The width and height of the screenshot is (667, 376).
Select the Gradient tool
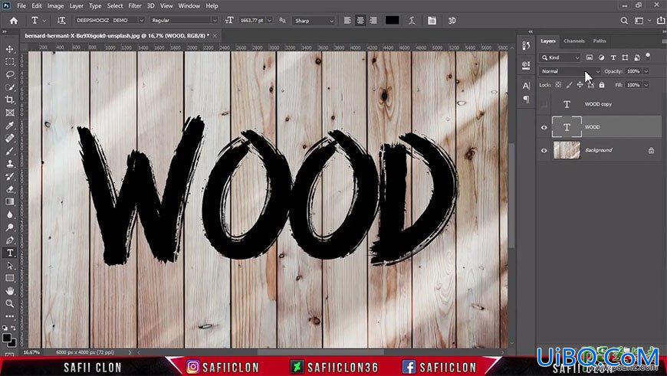click(10, 202)
